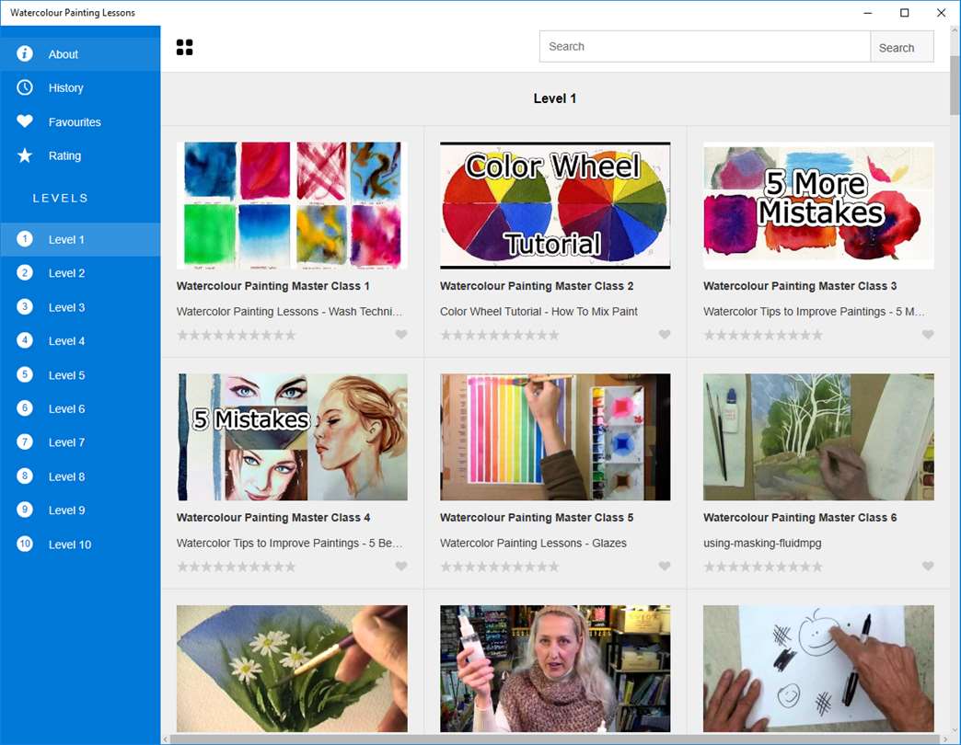Favourite Master Class 4 with heart icon
The image size is (961, 745).
[400, 567]
